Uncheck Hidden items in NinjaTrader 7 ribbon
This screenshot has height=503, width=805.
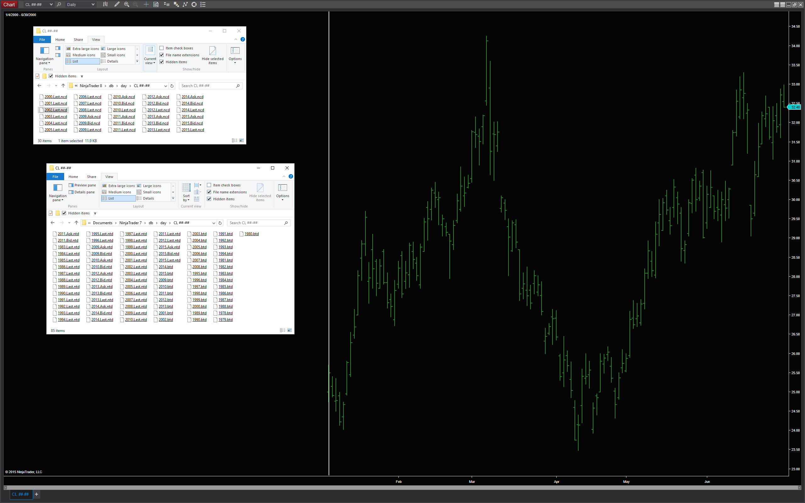point(209,199)
